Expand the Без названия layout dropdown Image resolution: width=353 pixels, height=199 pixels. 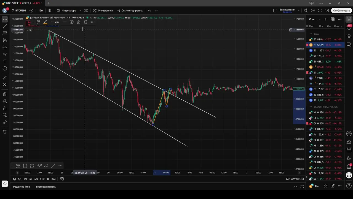(299, 11)
